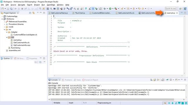Click the console horizontal scrollbar
The width and height of the screenshot is (188, 105).
112,99
